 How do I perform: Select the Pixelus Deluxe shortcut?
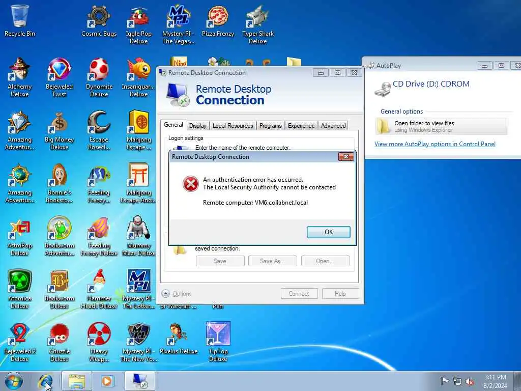click(x=178, y=338)
